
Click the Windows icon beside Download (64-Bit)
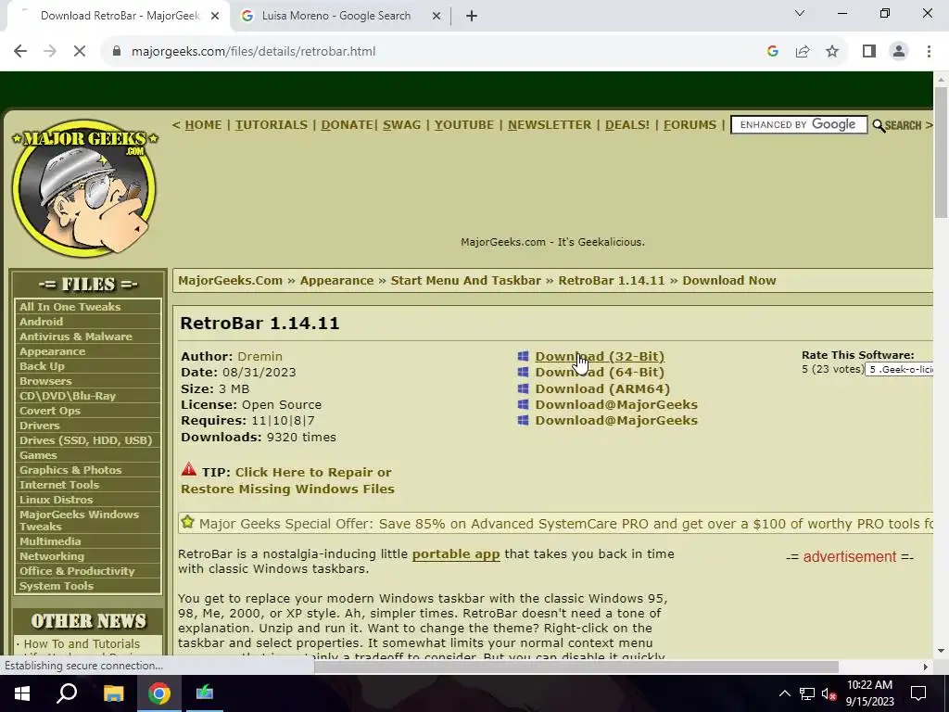pos(523,372)
